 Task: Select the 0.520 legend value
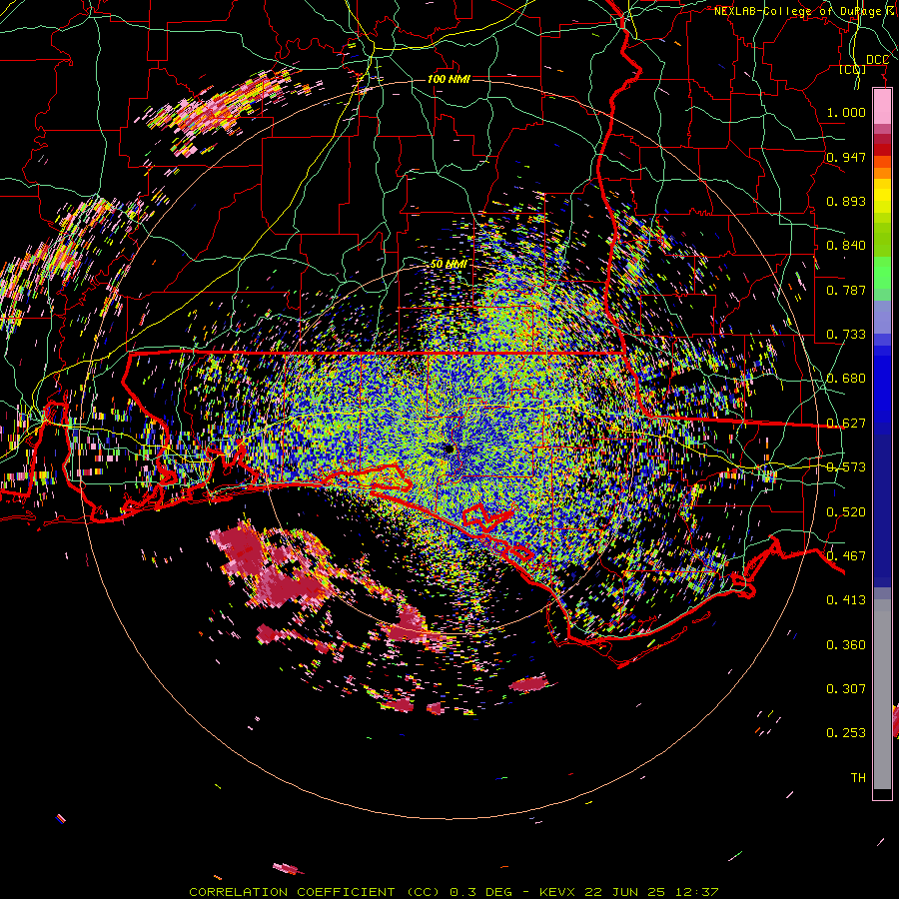(x=846, y=511)
